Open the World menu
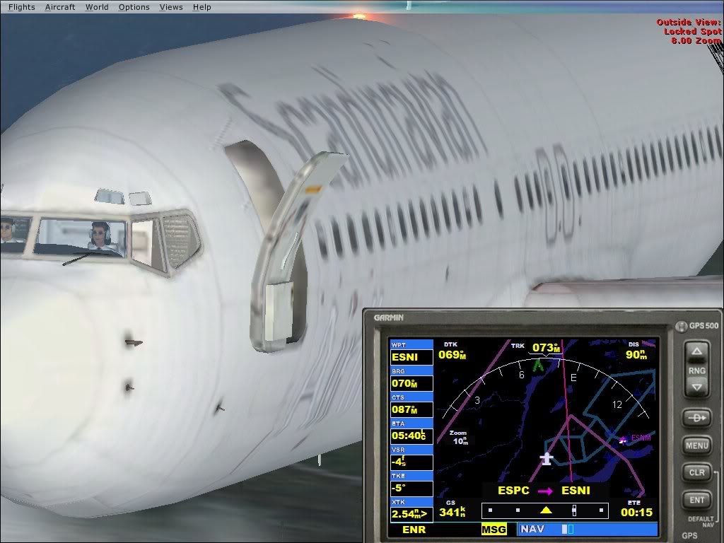The image size is (724, 543). [x=97, y=7]
